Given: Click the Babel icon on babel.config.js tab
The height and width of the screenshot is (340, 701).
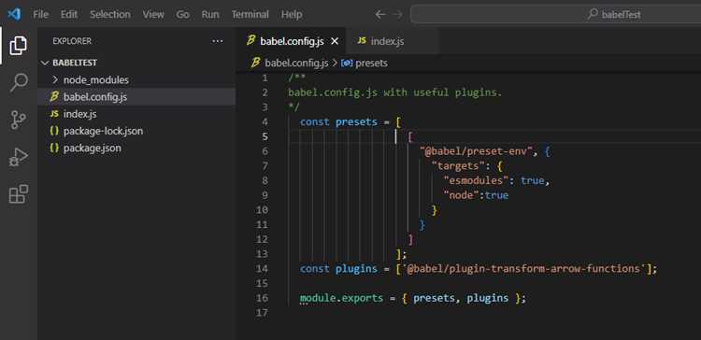Looking at the screenshot, I should 251,41.
